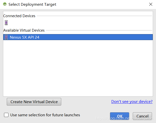Image resolution: width=156 pixels, height=123 pixels.
Task: Select the connected device phone icon
Action: (6, 23)
